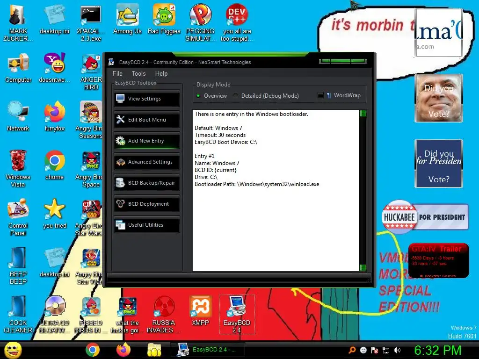Open the File menu in EasyBCD
Viewport: 479px width, 359px height.
pyautogui.click(x=117, y=73)
